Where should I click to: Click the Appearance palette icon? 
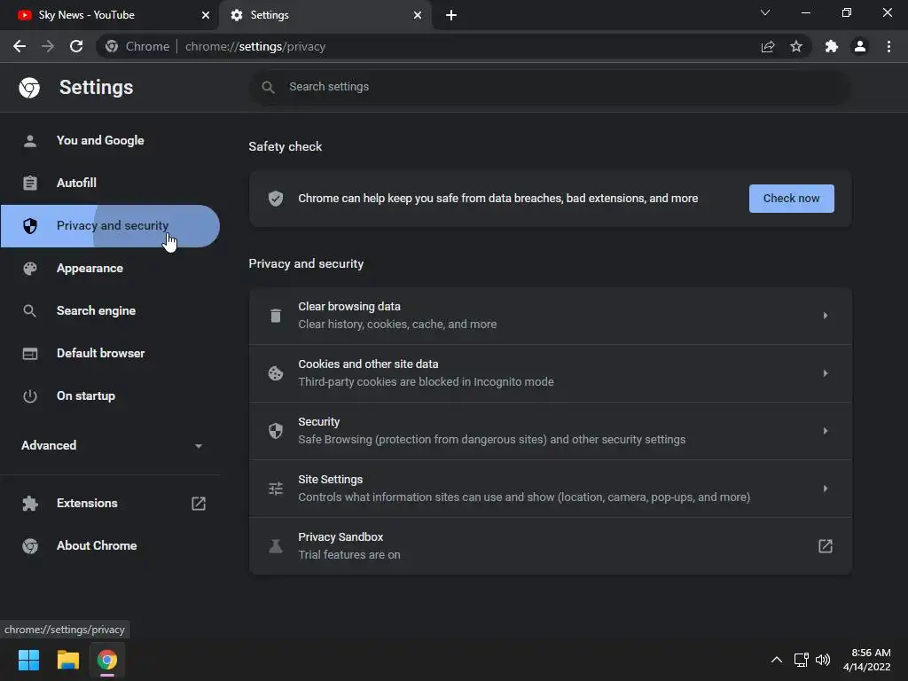click(30, 268)
